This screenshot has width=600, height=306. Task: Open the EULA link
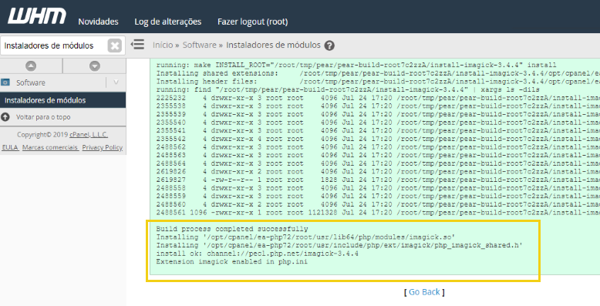[x=10, y=147]
